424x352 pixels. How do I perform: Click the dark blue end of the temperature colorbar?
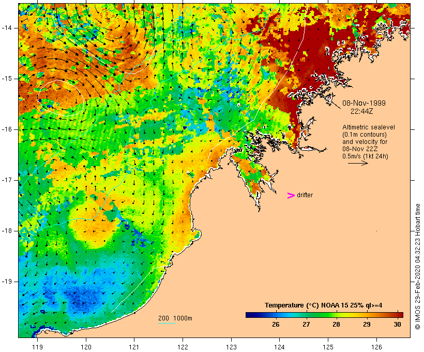[250, 315]
